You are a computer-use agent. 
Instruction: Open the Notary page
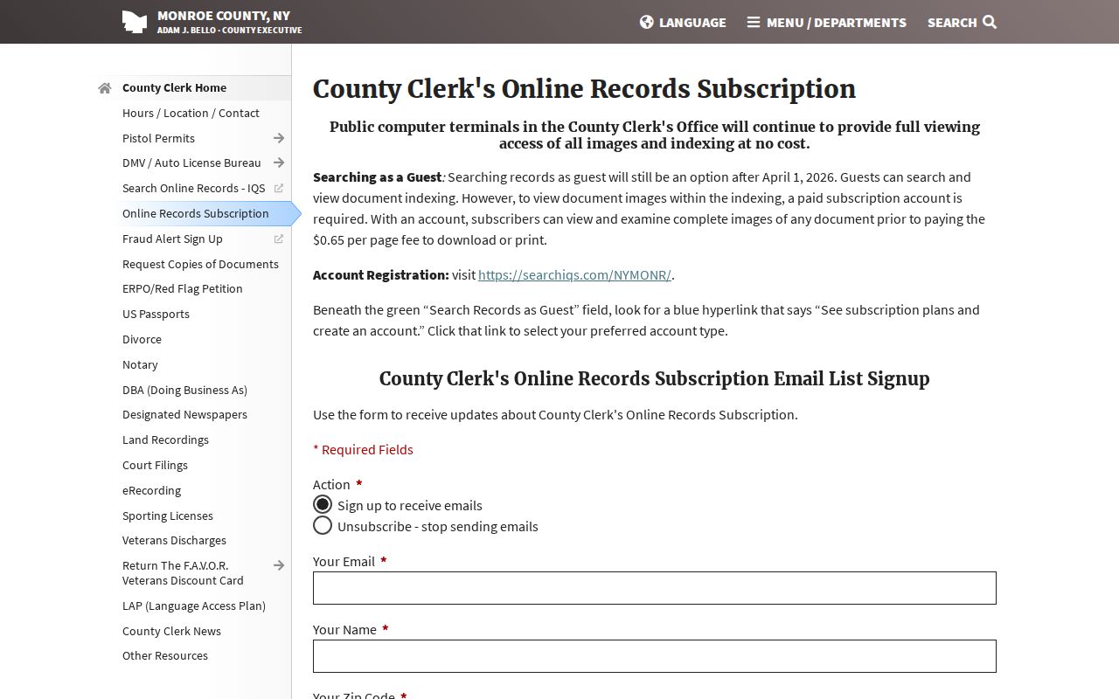pyautogui.click(x=140, y=364)
